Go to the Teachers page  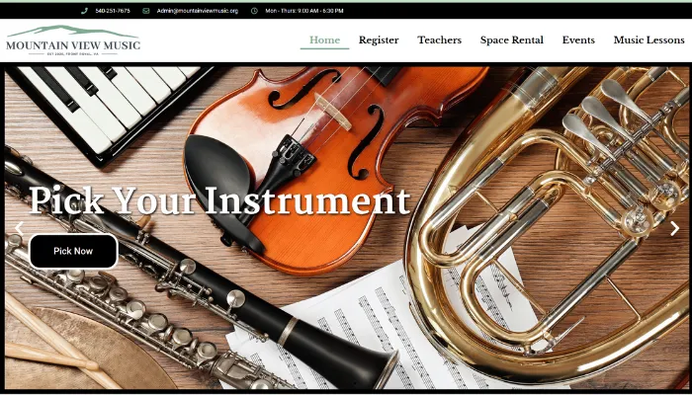click(x=440, y=40)
